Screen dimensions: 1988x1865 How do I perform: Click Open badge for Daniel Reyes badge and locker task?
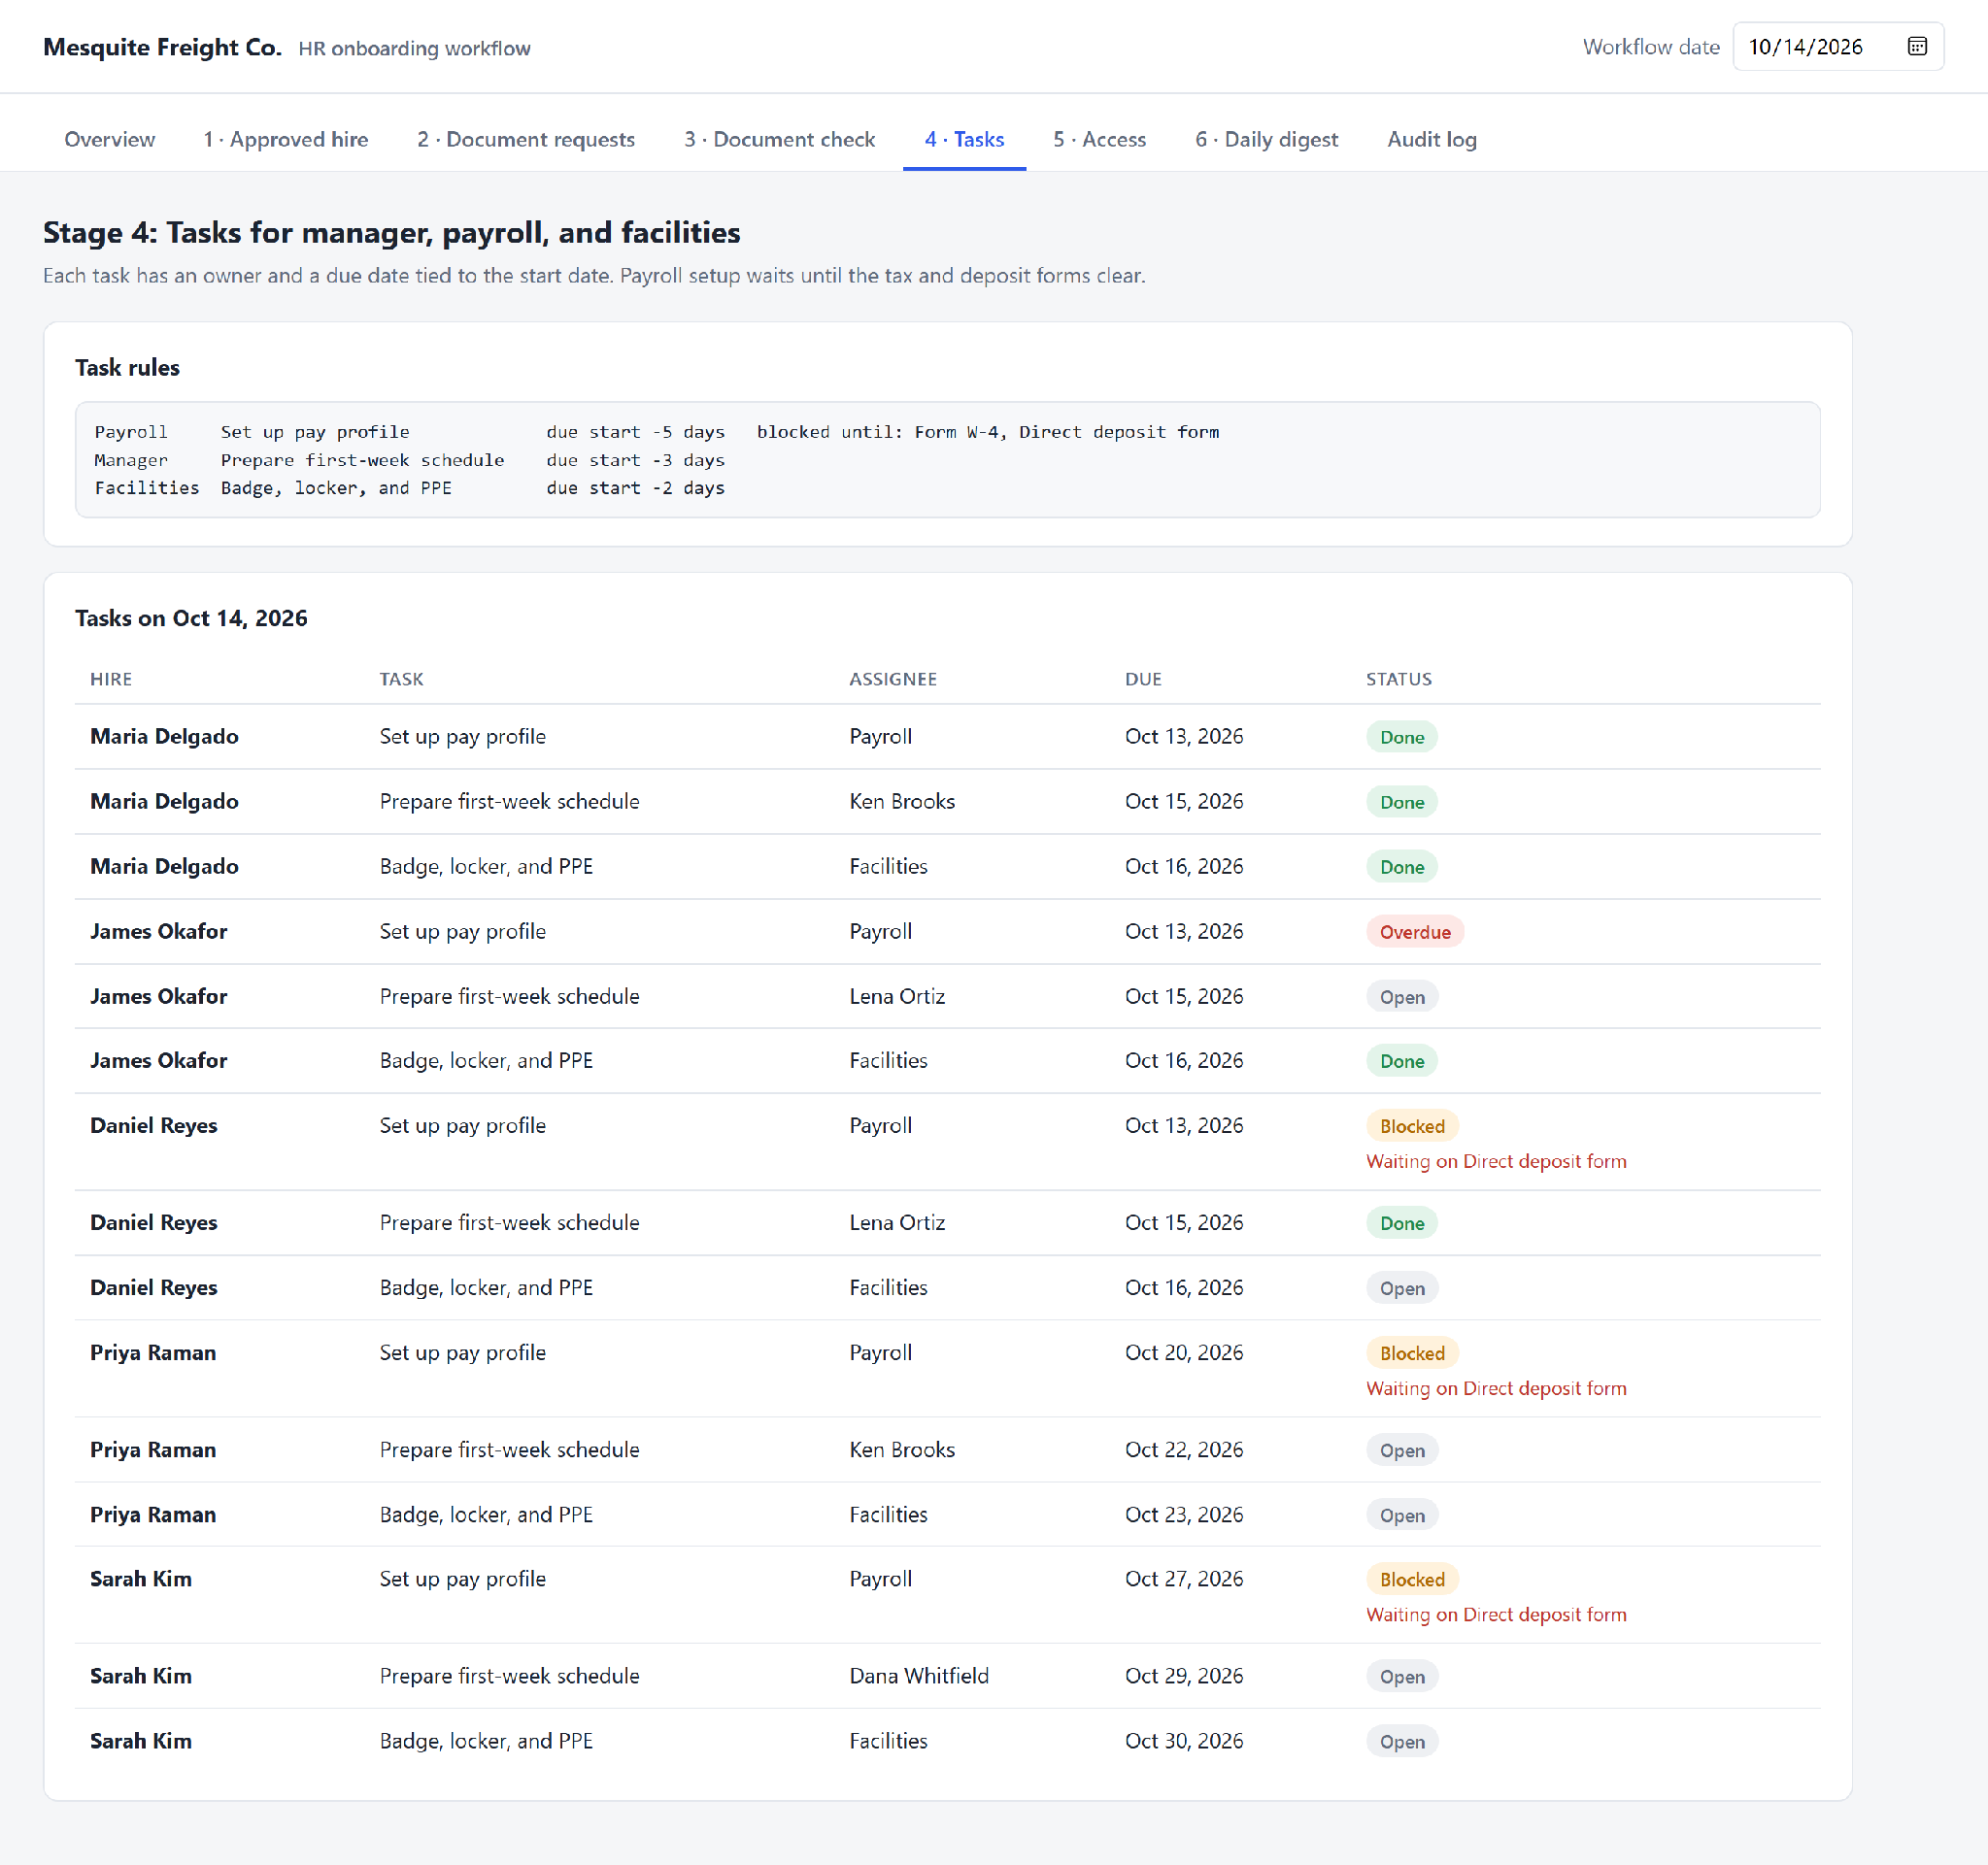1401,1287
